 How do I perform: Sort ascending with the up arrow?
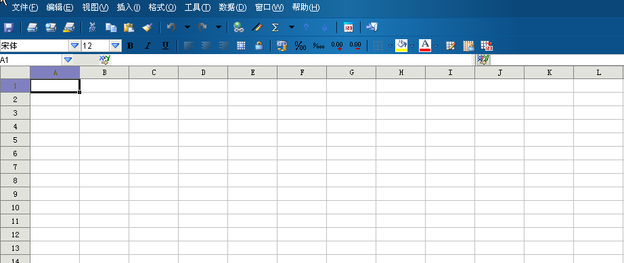point(306,28)
